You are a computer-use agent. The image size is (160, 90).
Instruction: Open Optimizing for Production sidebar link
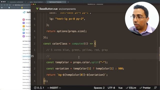(x=27, y=56)
